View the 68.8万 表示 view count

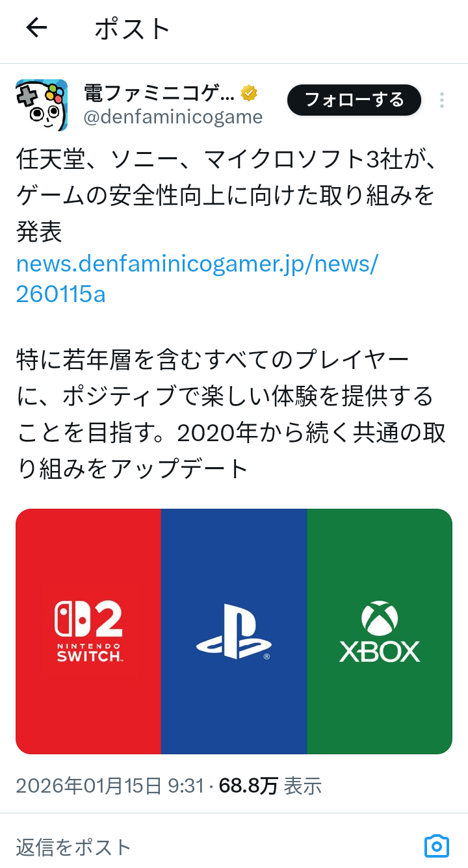[x=270, y=786]
